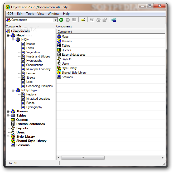
Task: Select Constructions layer in the tree
Action: (35, 65)
